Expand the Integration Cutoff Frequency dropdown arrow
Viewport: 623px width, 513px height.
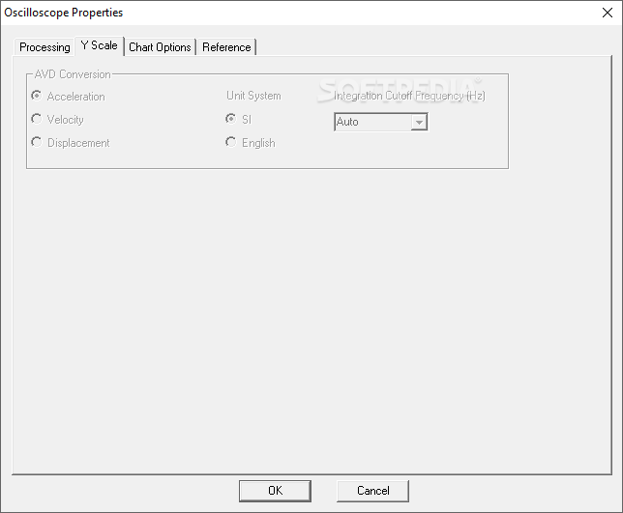pos(419,122)
